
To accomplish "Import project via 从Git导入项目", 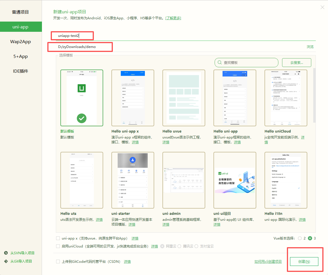I will click(21, 261).
